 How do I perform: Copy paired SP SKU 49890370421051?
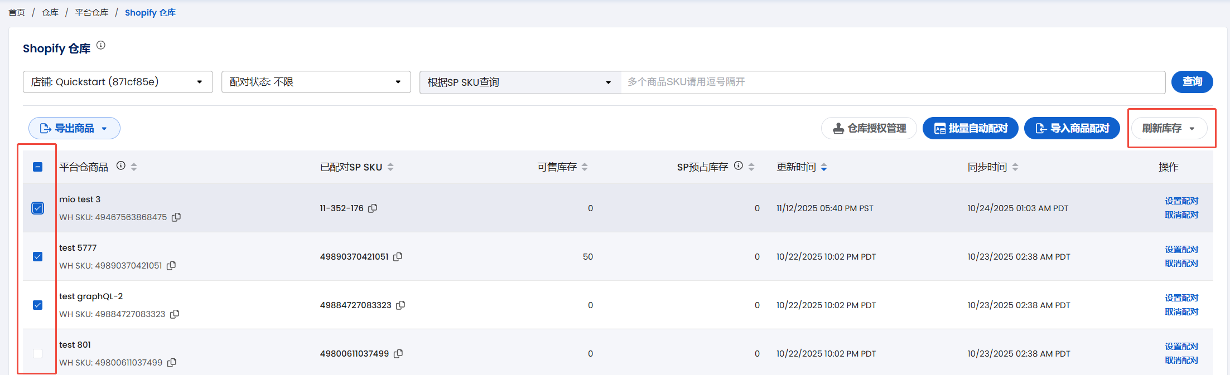tap(398, 257)
